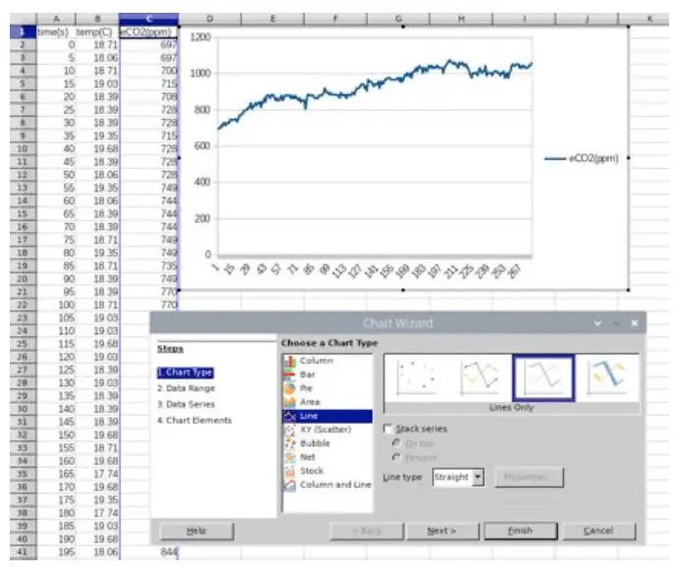Image resolution: width=679 pixels, height=577 pixels.
Task: Select column D header
Action: pyautogui.click(x=210, y=19)
